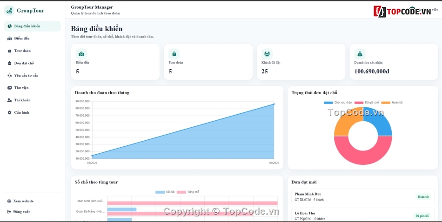
Task: Click the group icon on Khách đã đặt card
Action: coord(267,54)
